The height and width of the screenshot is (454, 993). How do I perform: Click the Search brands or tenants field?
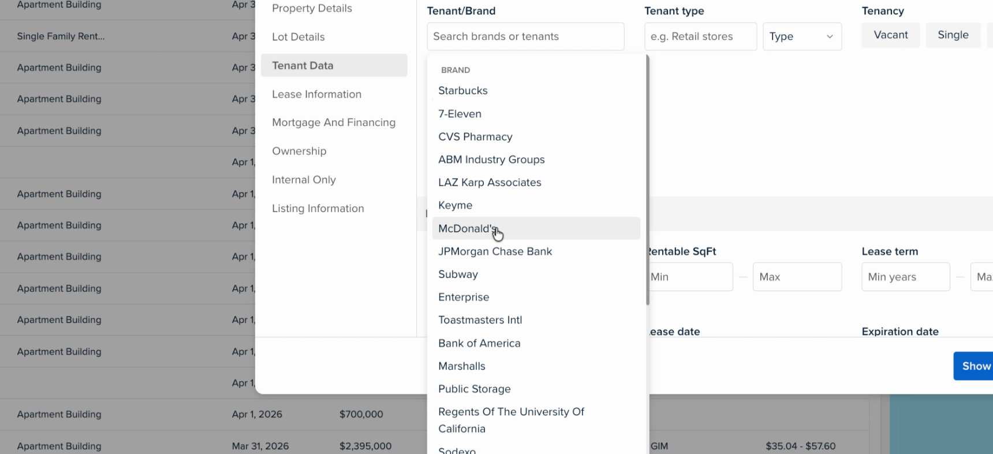coord(525,36)
